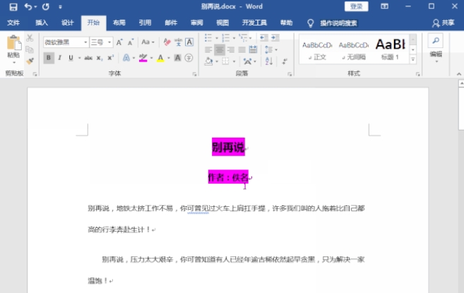Increase font size with large A icon

pyautogui.click(x=119, y=42)
